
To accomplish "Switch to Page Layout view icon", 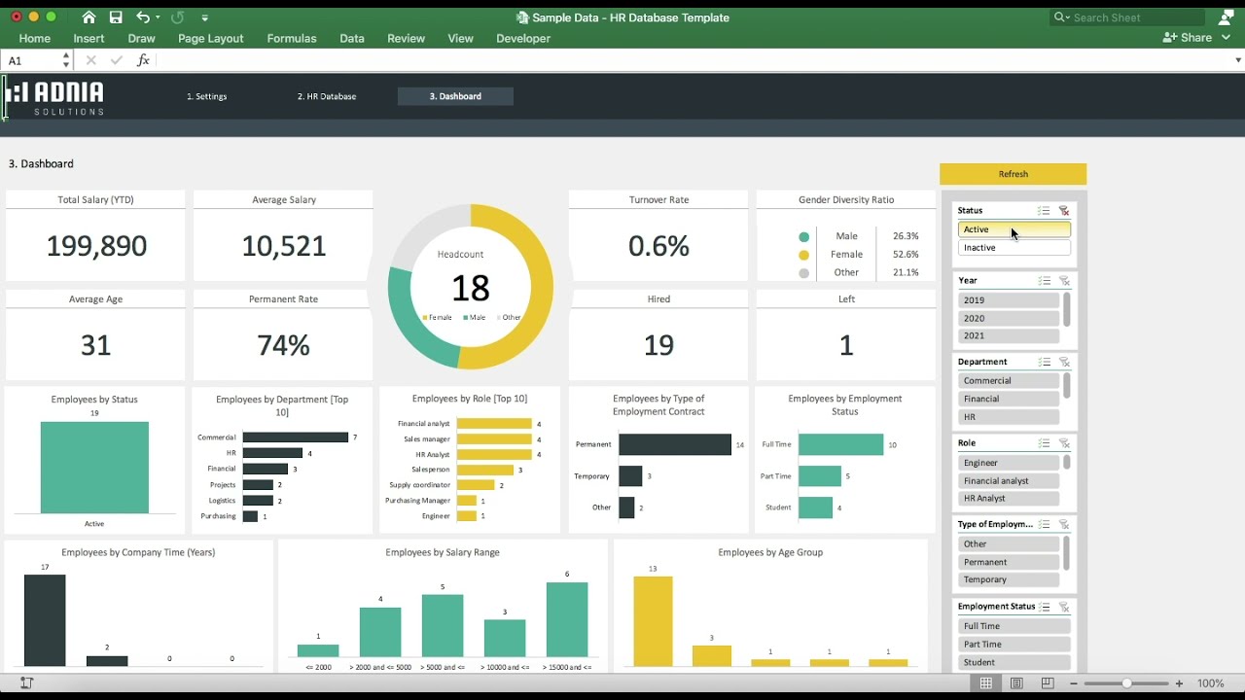I will [x=1016, y=683].
